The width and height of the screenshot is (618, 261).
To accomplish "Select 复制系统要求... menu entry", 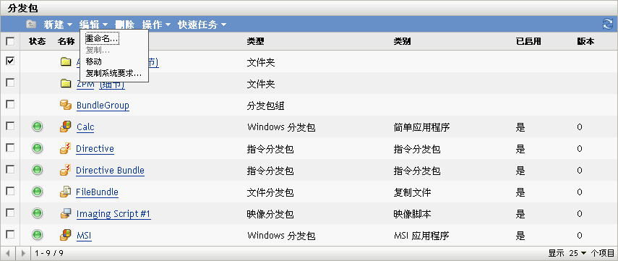I will (x=113, y=73).
